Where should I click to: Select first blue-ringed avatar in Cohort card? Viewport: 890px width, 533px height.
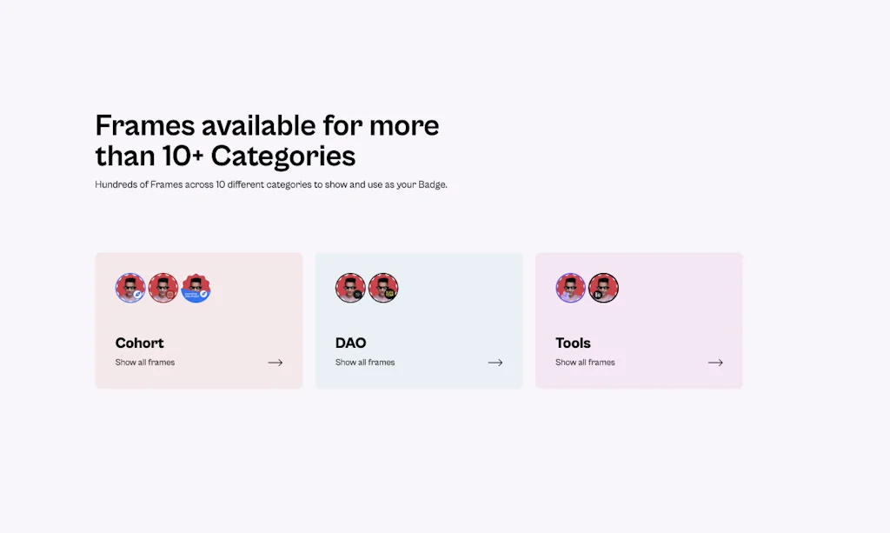tap(130, 288)
